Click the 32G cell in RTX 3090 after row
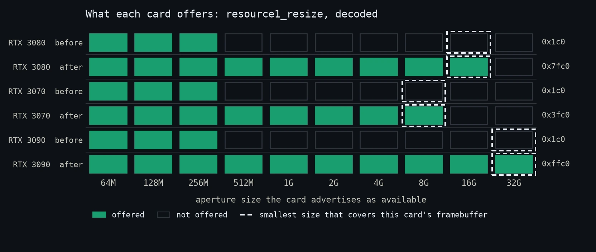This screenshot has height=252, width=596. [514, 164]
